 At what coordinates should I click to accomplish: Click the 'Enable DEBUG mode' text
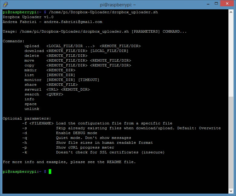point(77,133)
